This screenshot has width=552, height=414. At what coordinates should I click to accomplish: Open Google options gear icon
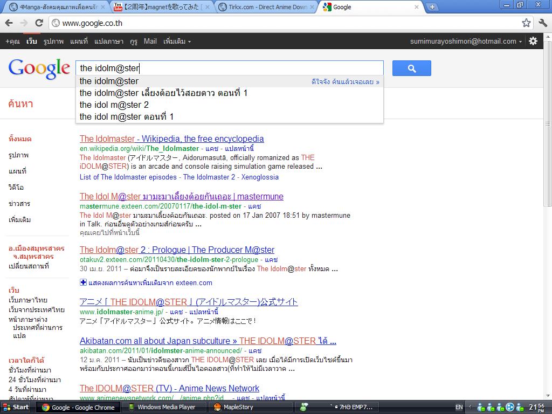pyautogui.click(x=533, y=41)
